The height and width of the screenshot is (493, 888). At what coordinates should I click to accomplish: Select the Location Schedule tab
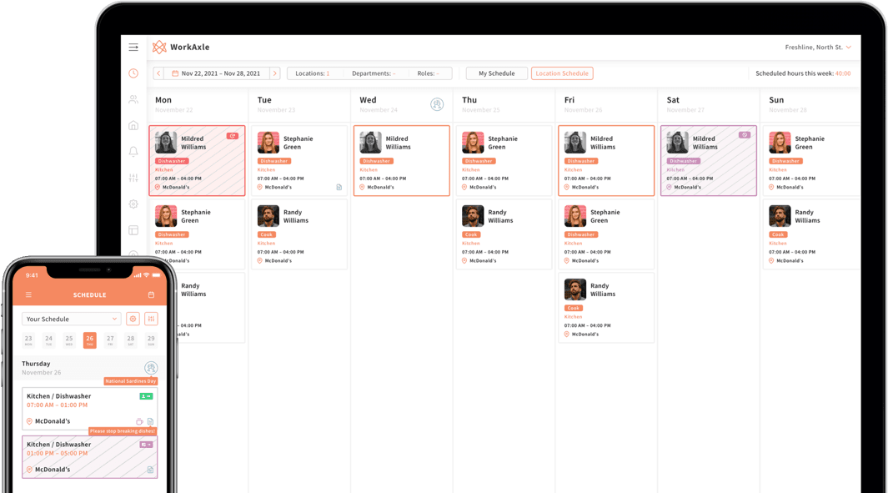pos(562,73)
